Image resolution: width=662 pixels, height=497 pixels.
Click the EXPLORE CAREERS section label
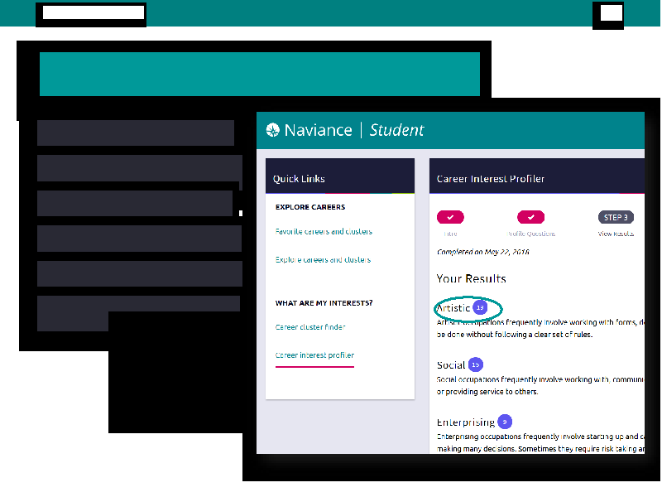click(x=310, y=207)
